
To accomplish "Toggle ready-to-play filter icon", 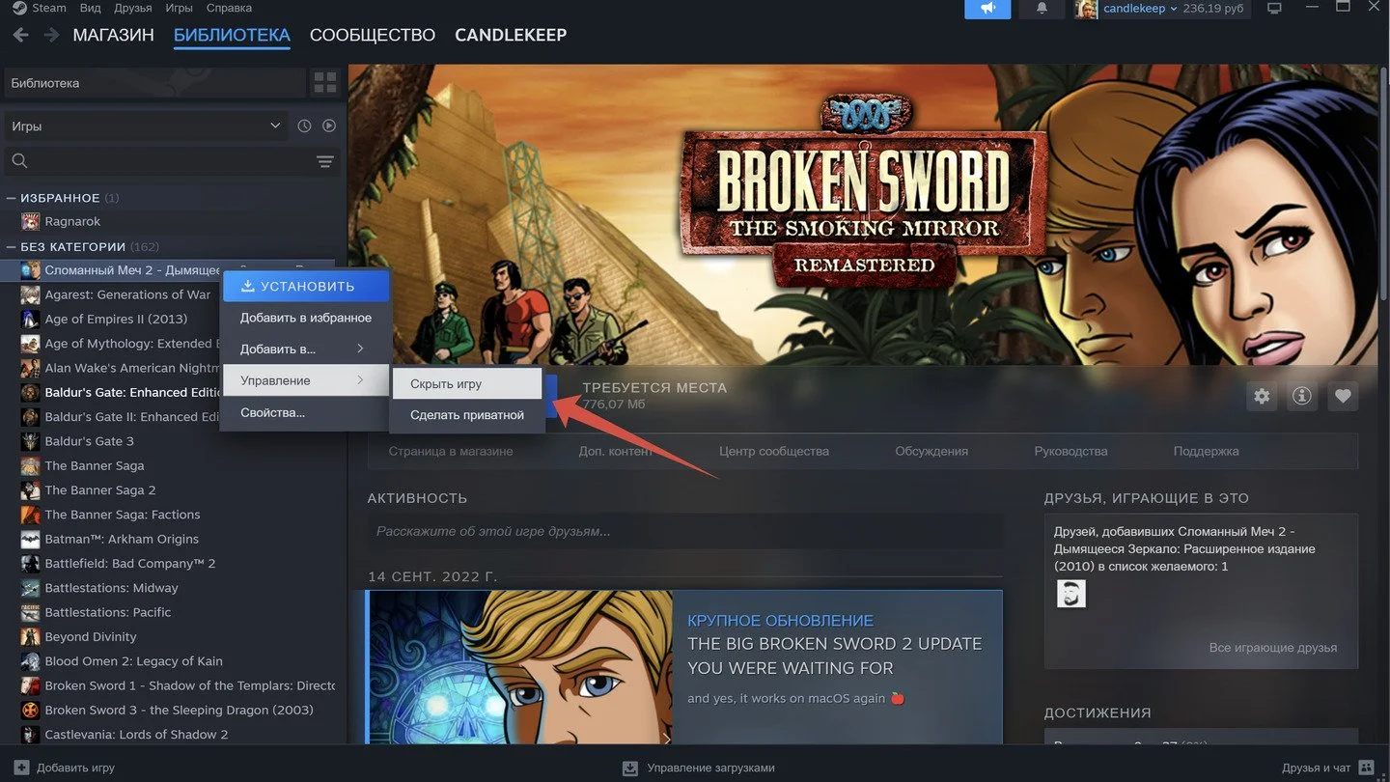I will [x=329, y=126].
